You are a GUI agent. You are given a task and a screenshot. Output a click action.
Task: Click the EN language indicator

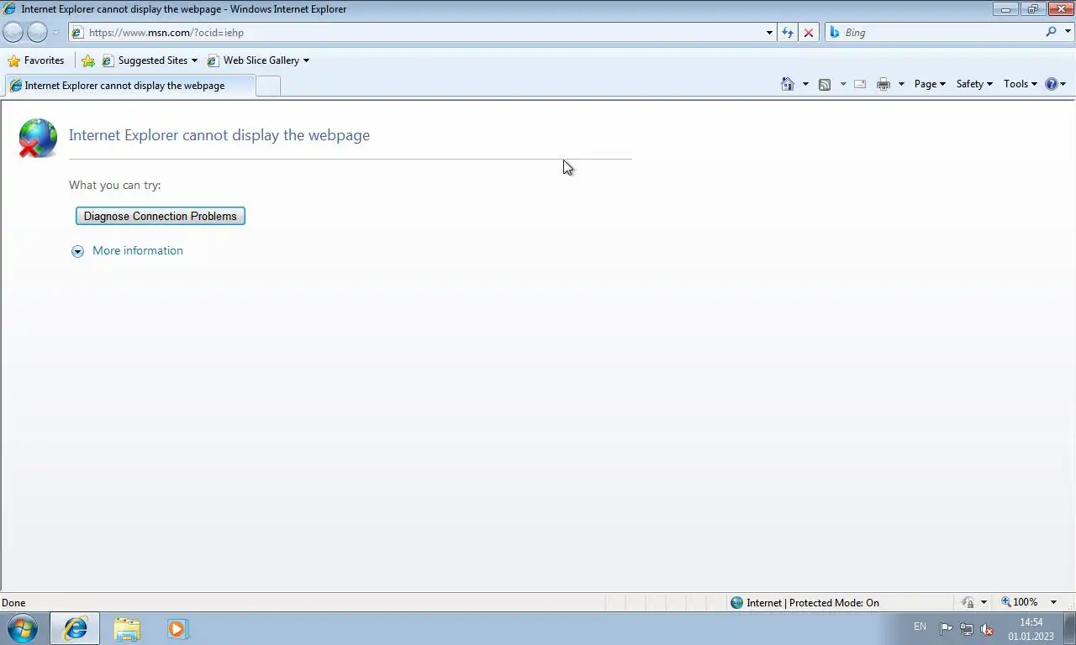[x=920, y=627]
